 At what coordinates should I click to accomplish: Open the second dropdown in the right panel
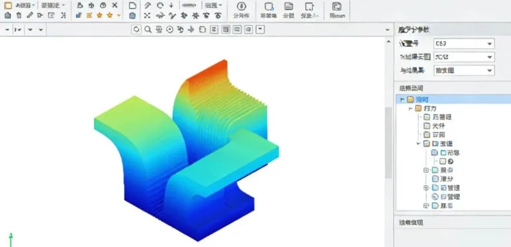pyautogui.click(x=464, y=57)
